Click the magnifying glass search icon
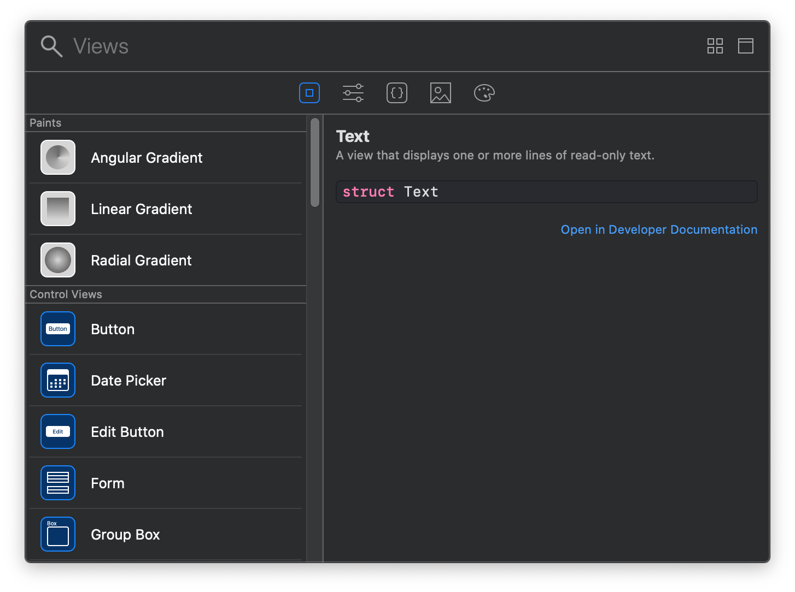The width and height of the screenshot is (795, 592). point(51,46)
